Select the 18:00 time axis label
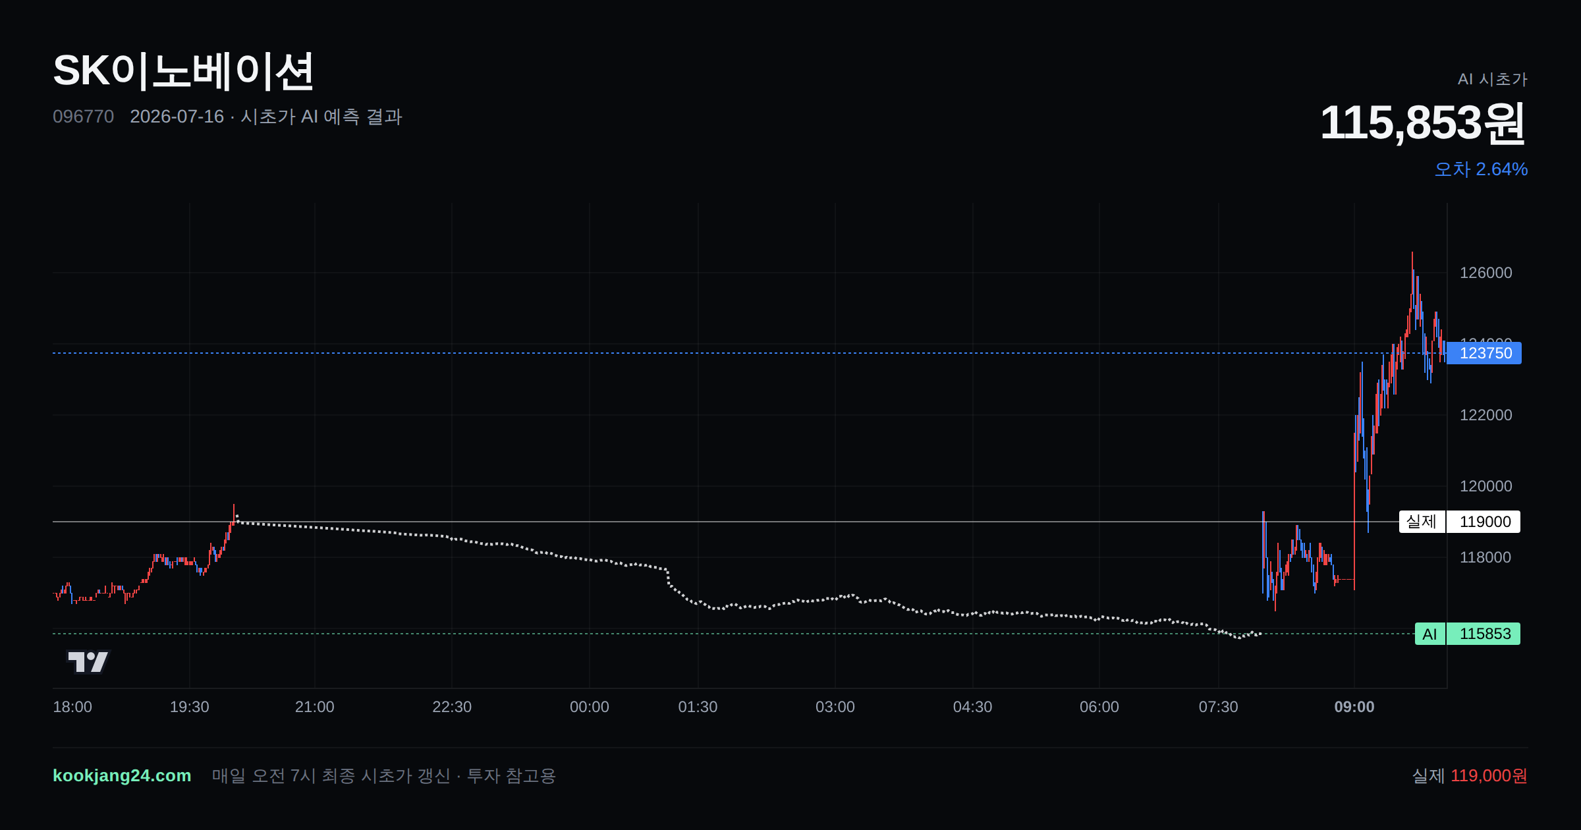 72,707
